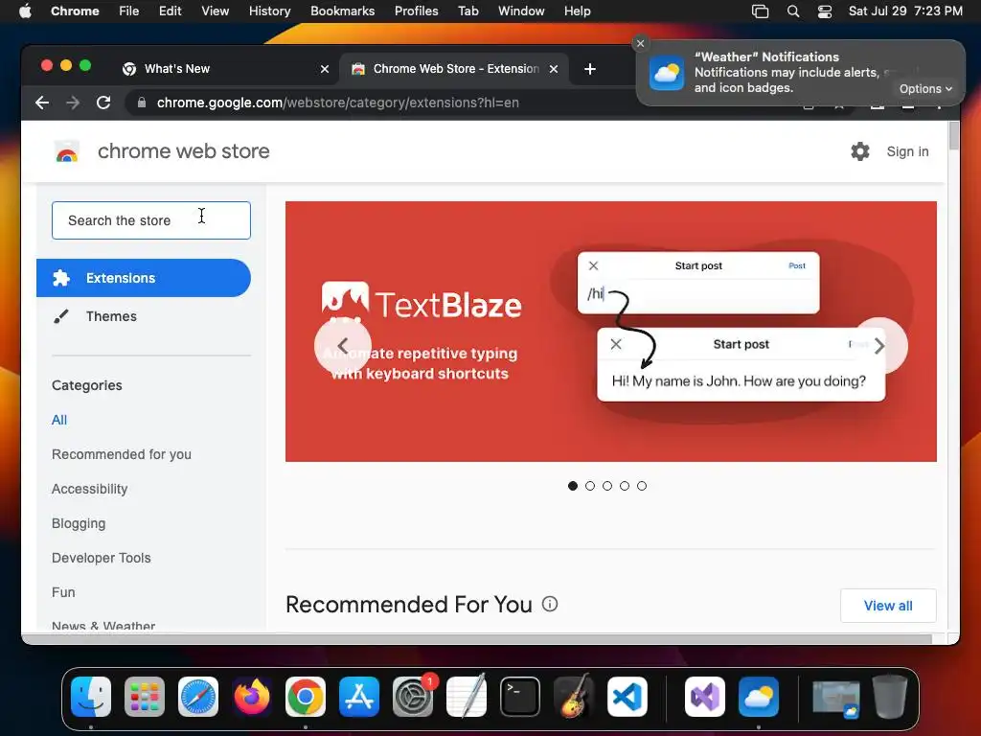Advance to next carousel slide
This screenshot has width=981, height=736.
point(879,345)
